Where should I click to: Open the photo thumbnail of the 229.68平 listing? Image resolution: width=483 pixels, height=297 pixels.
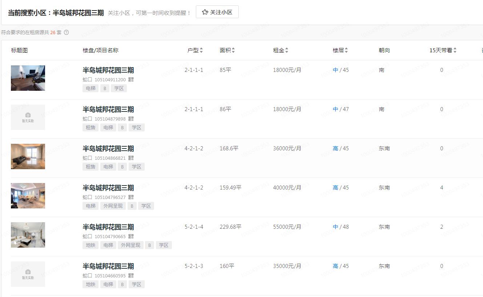click(28, 235)
